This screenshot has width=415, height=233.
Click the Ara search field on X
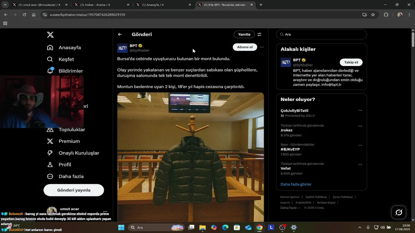tap(322, 34)
